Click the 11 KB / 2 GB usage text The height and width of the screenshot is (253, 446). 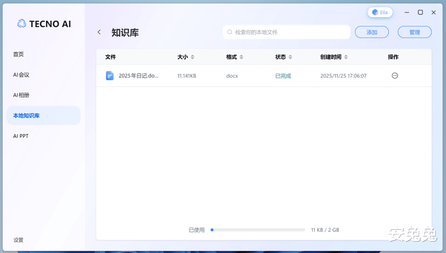tap(325, 230)
